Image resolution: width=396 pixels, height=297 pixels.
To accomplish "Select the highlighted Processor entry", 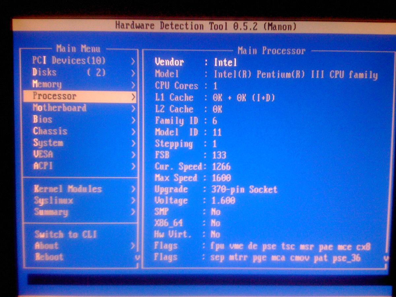I will coord(80,96).
